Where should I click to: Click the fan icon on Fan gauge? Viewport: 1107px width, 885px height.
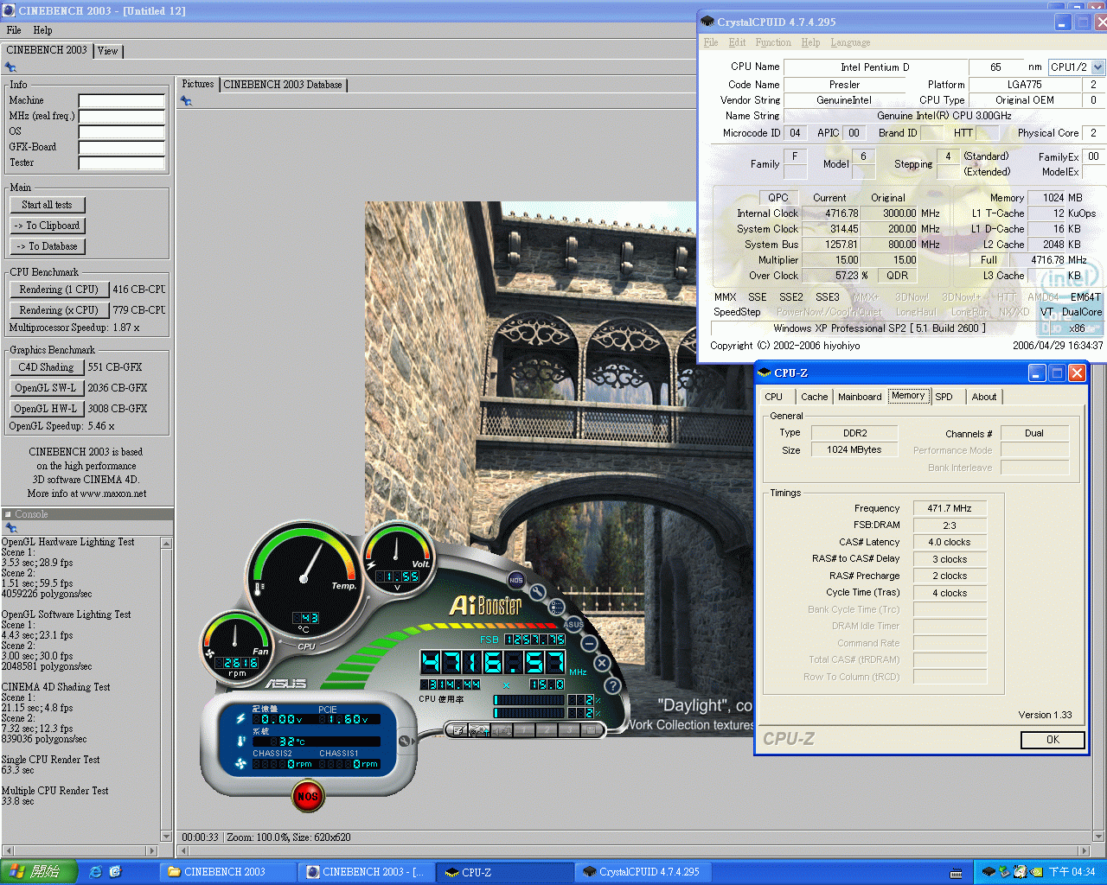coord(209,654)
